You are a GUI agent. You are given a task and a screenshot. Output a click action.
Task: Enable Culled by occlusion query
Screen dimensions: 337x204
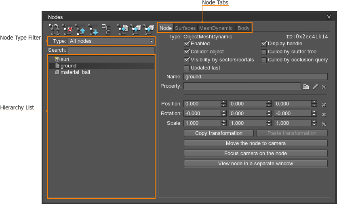point(264,60)
